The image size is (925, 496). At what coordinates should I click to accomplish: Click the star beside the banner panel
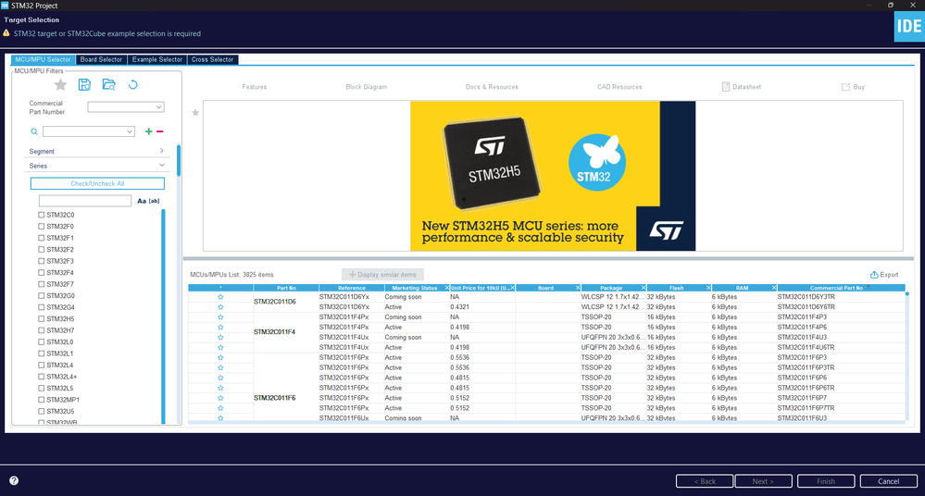point(195,113)
